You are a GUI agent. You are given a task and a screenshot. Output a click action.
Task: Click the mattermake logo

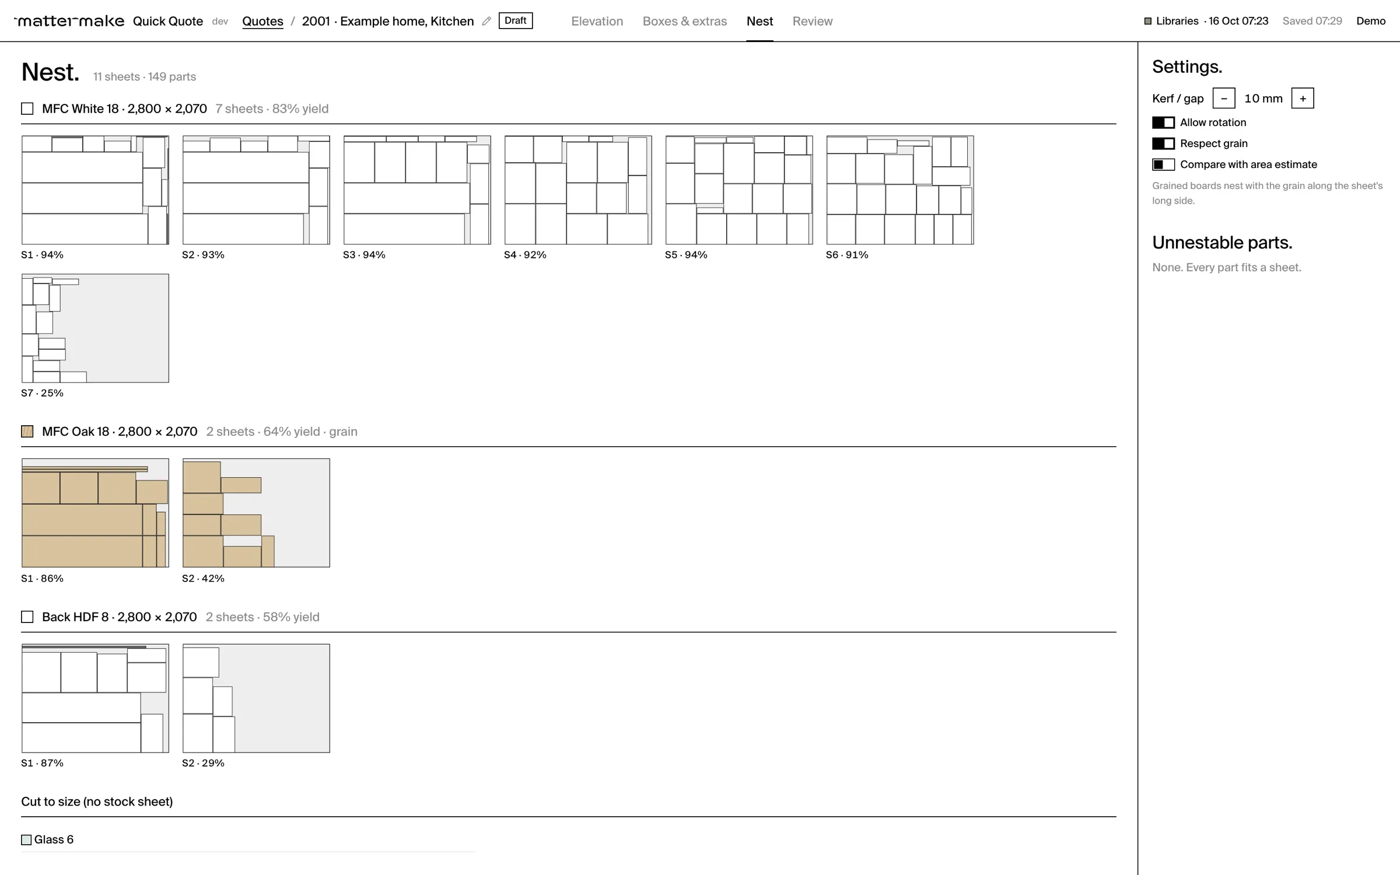69,21
